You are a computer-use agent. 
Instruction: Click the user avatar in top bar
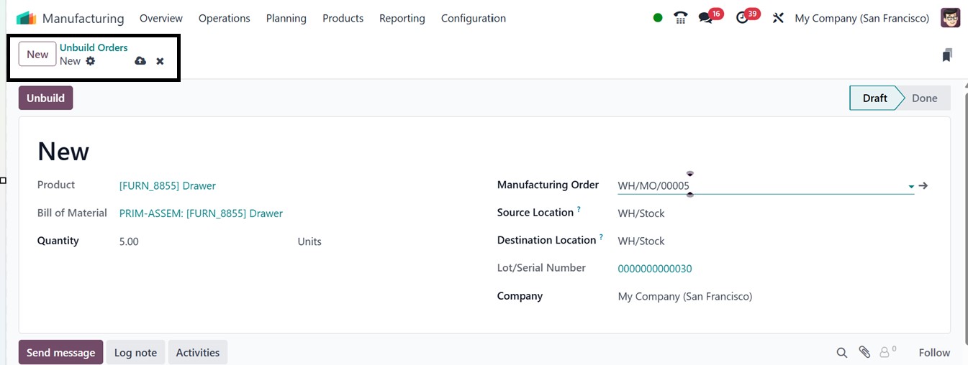click(x=950, y=18)
